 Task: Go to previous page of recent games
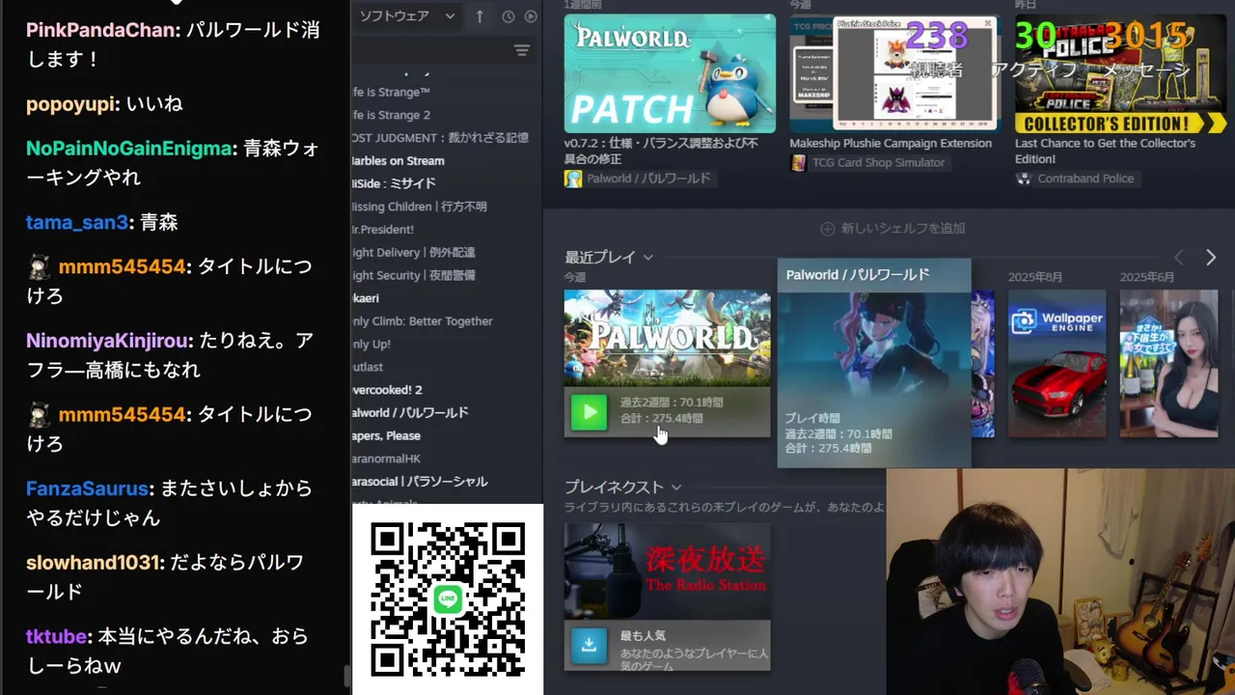click(x=1179, y=258)
